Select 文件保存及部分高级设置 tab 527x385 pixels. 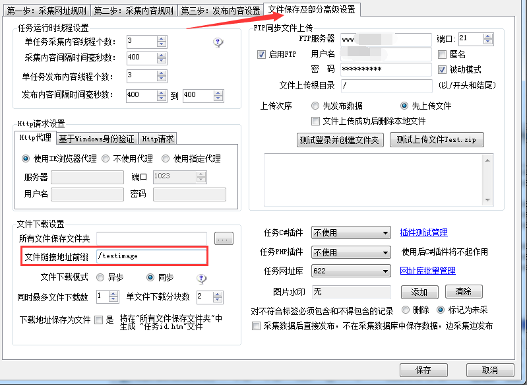click(311, 9)
